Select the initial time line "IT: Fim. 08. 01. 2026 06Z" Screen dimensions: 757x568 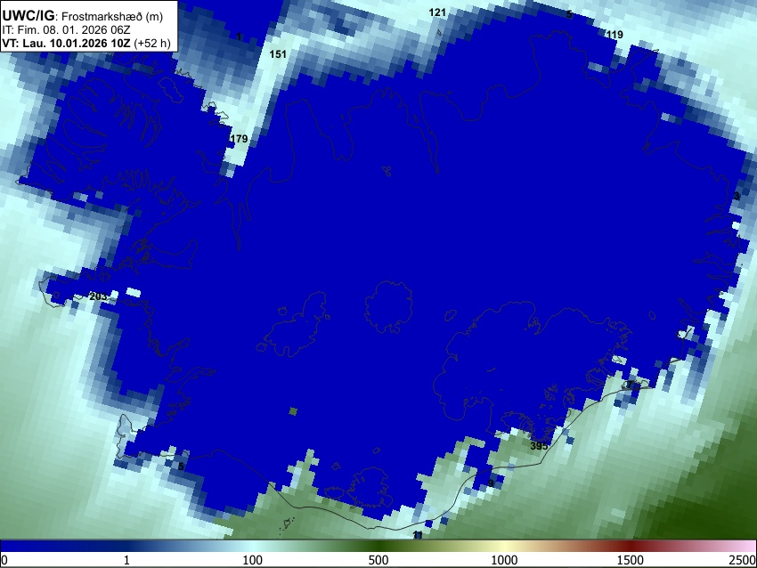pyautogui.click(x=66, y=30)
